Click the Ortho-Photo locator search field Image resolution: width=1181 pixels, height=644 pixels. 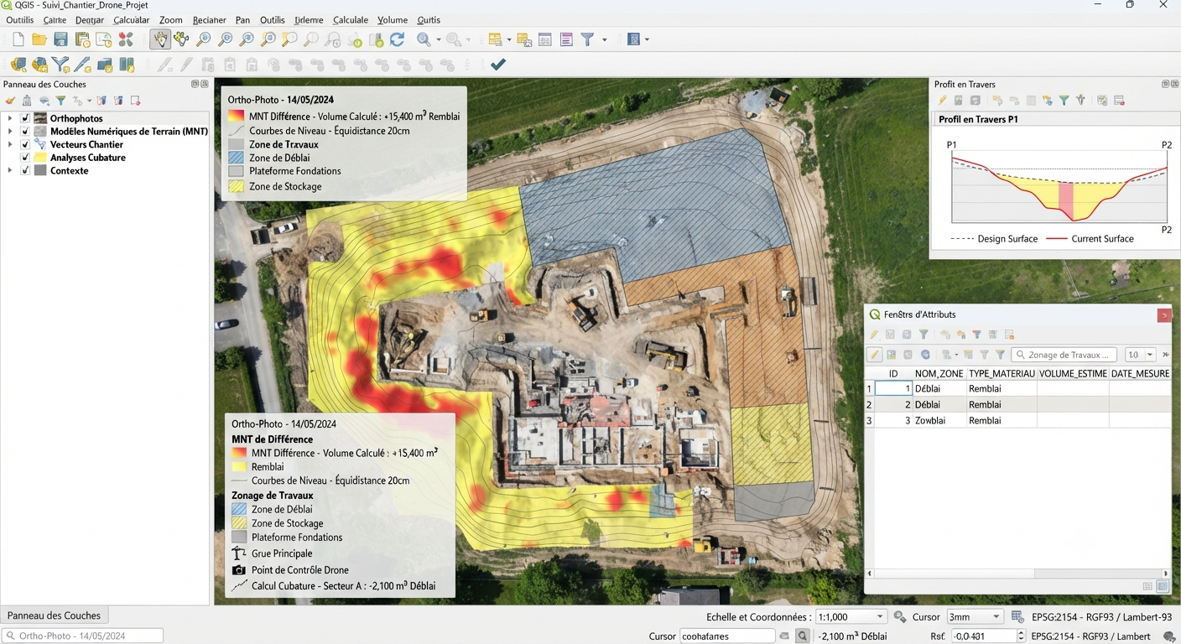82,636
